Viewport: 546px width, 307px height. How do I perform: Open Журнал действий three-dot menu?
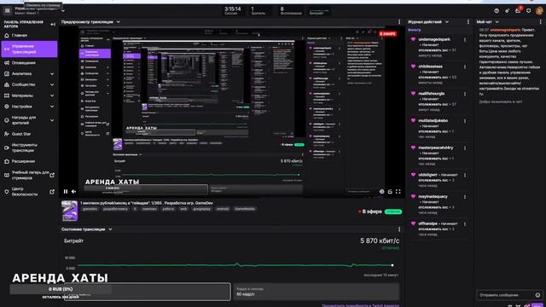[468, 22]
